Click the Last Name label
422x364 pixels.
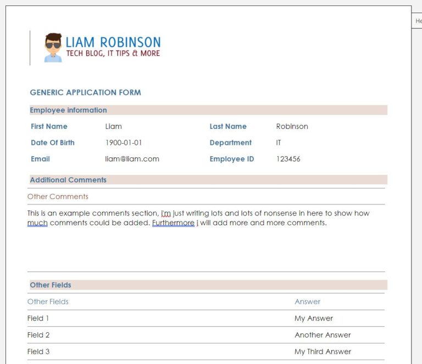pos(228,127)
